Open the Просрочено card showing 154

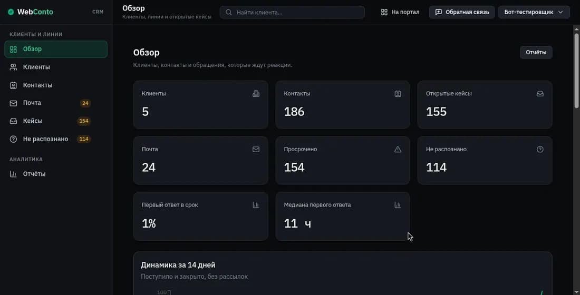pyautogui.click(x=343, y=161)
